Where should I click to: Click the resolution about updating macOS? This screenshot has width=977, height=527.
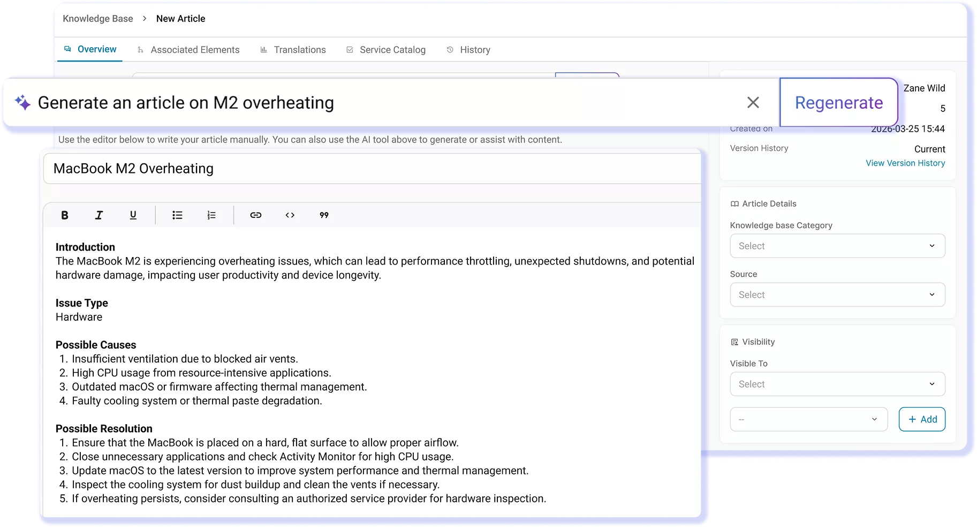[x=300, y=470]
